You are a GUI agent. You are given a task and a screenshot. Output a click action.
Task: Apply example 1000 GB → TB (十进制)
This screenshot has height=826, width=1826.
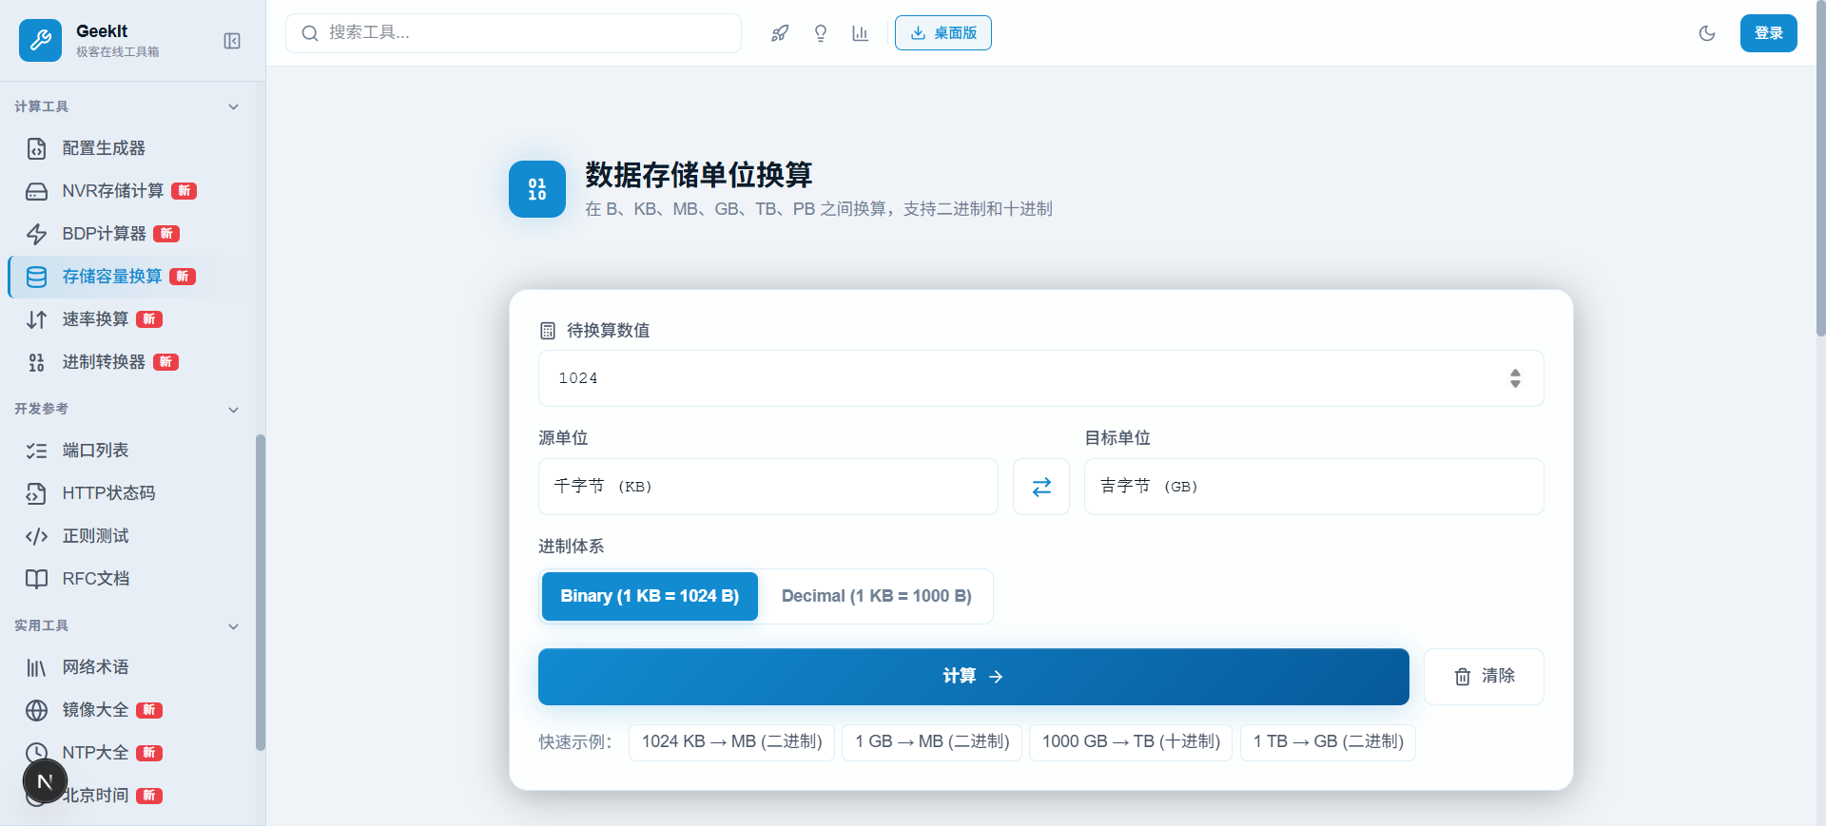click(1131, 742)
